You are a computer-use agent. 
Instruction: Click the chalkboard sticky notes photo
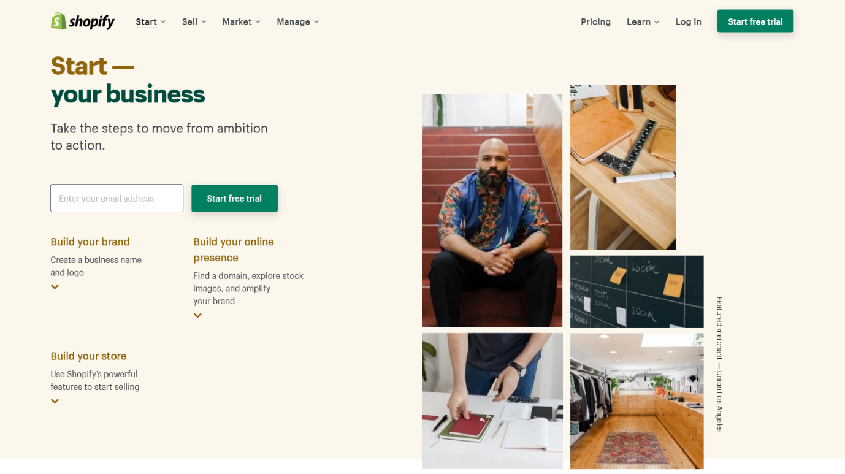pos(637,292)
